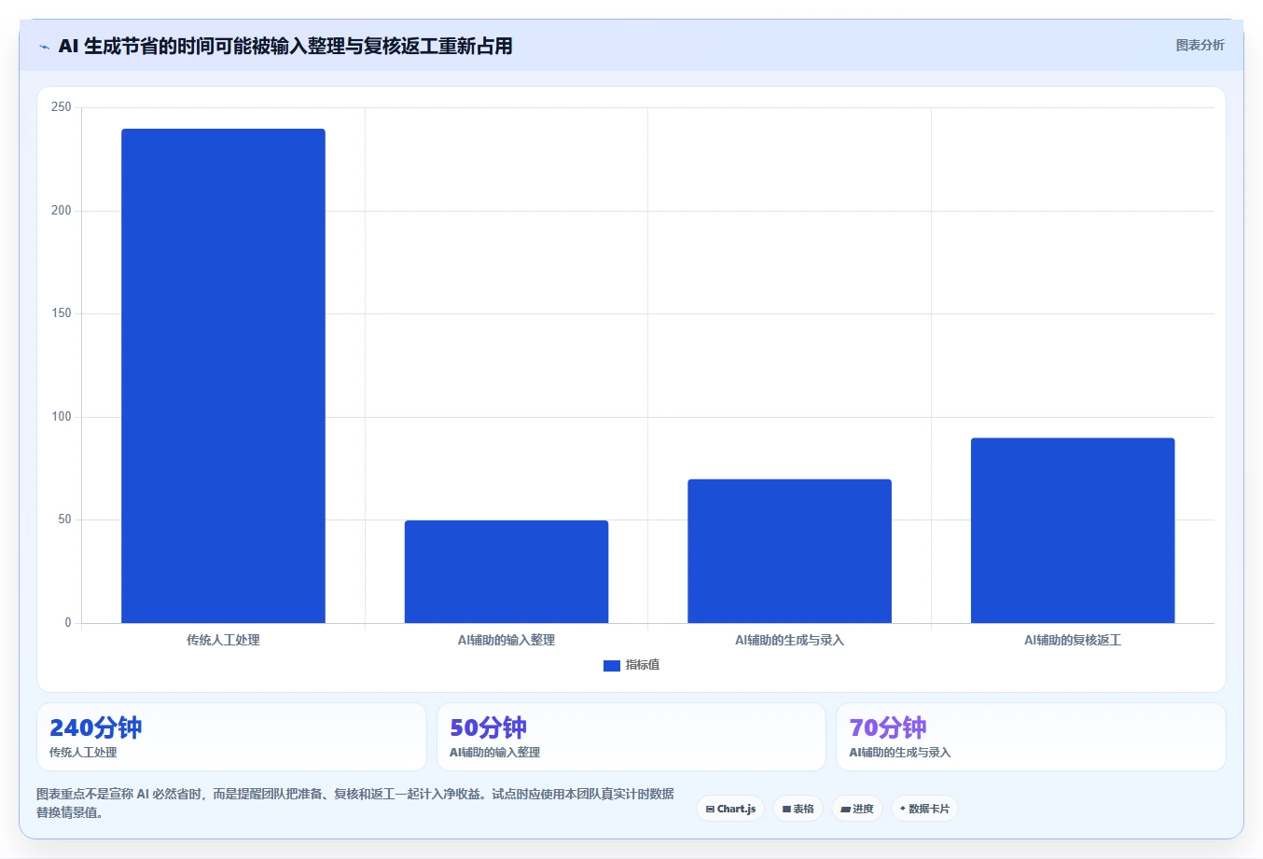Select the AI辅助的生成与录入 bar
Screen dimensions: 1263x859
(x=789, y=551)
